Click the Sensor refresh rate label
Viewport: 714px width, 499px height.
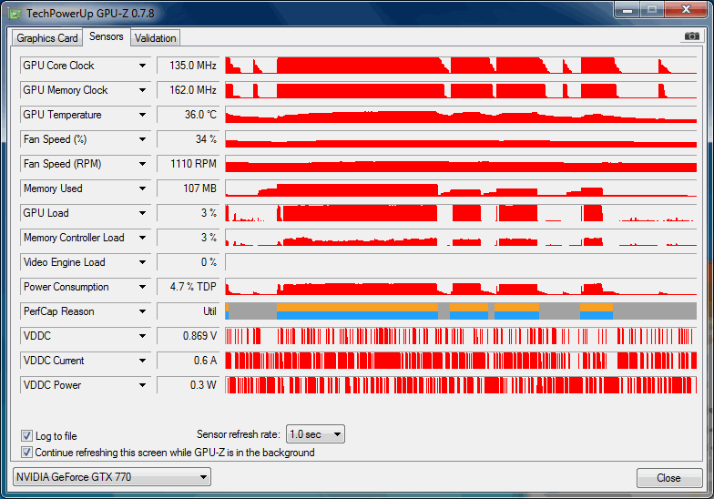point(239,434)
